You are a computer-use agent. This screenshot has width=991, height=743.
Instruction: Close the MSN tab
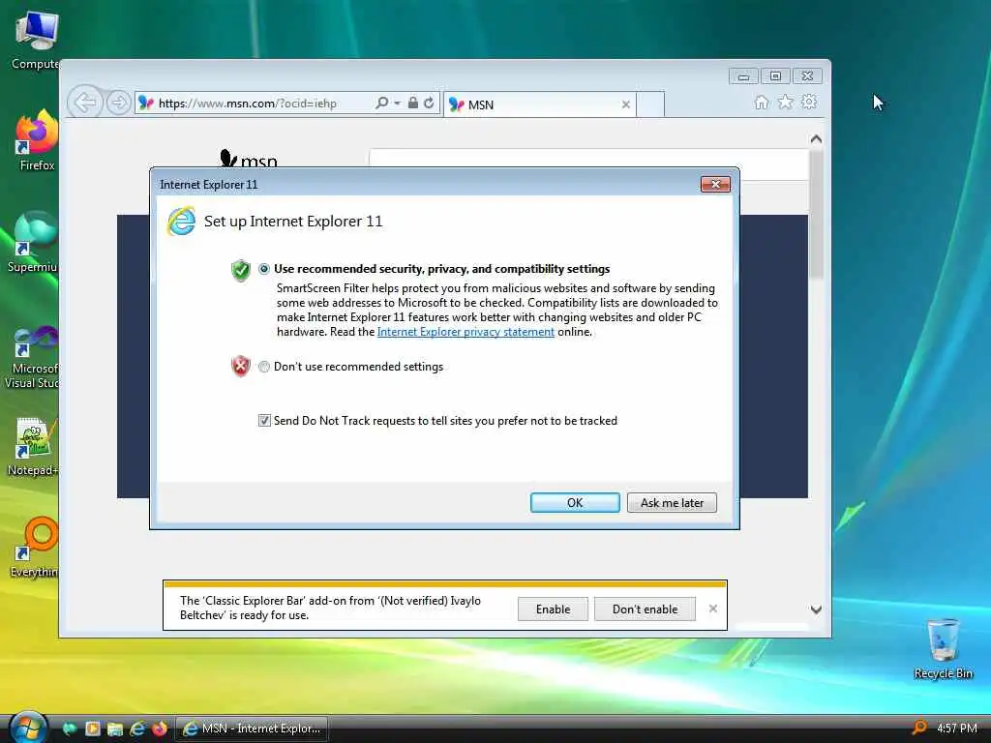626,104
